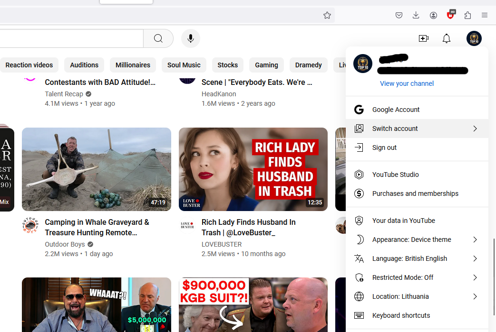Image resolution: width=496 pixels, height=332 pixels.
Task: Open the browser extensions puzzle icon
Action: pyautogui.click(x=467, y=15)
